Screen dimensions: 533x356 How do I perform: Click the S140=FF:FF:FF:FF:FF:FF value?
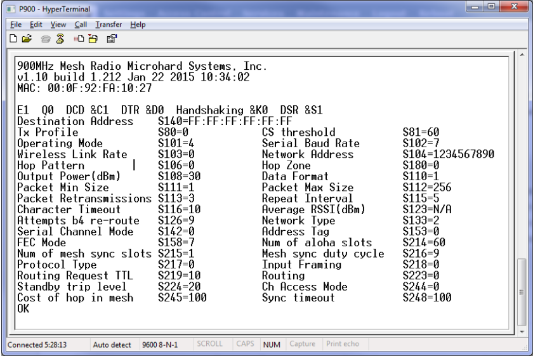pyautogui.click(x=225, y=121)
